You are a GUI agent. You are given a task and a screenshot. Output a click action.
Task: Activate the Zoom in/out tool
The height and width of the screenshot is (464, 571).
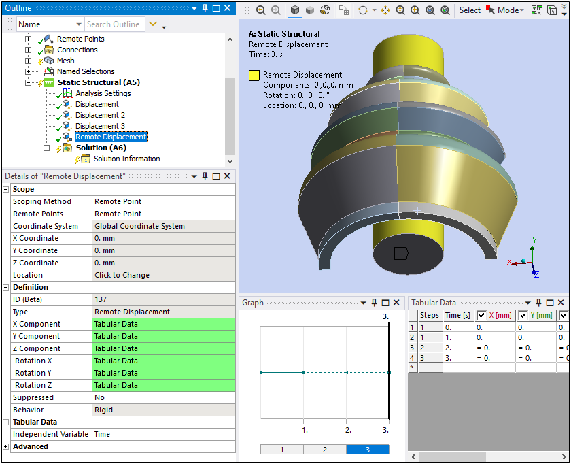click(400, 10)
